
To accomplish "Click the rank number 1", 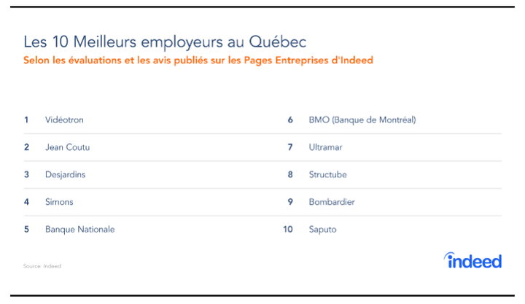I will click(x=26, y=120).
